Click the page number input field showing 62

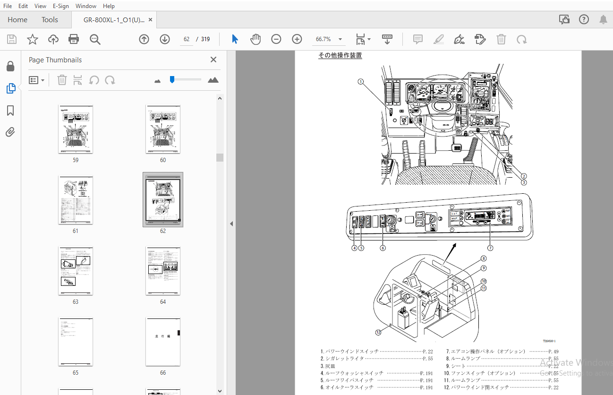(187, 39)
